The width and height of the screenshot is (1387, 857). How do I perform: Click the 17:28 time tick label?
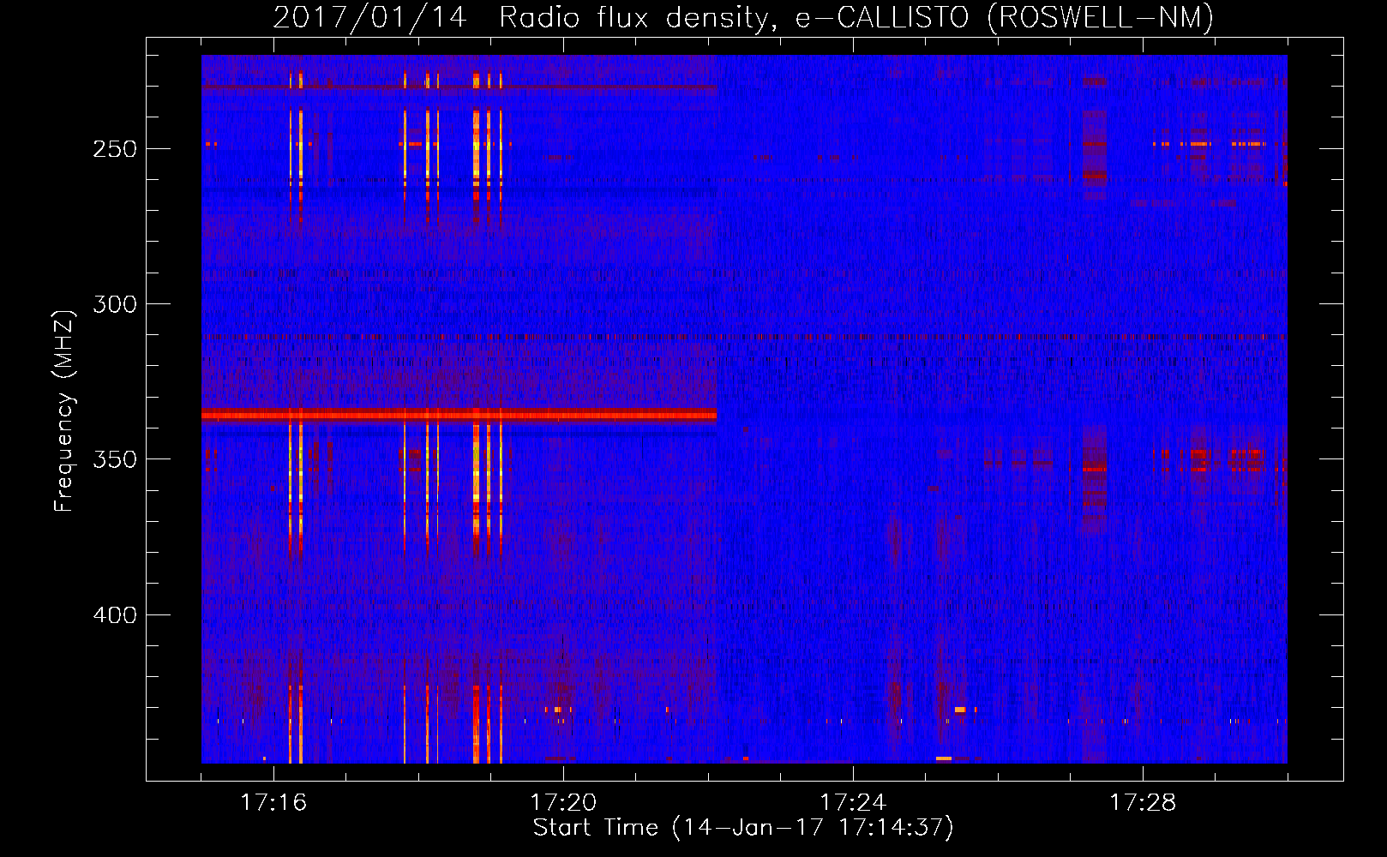[1143, 802]
